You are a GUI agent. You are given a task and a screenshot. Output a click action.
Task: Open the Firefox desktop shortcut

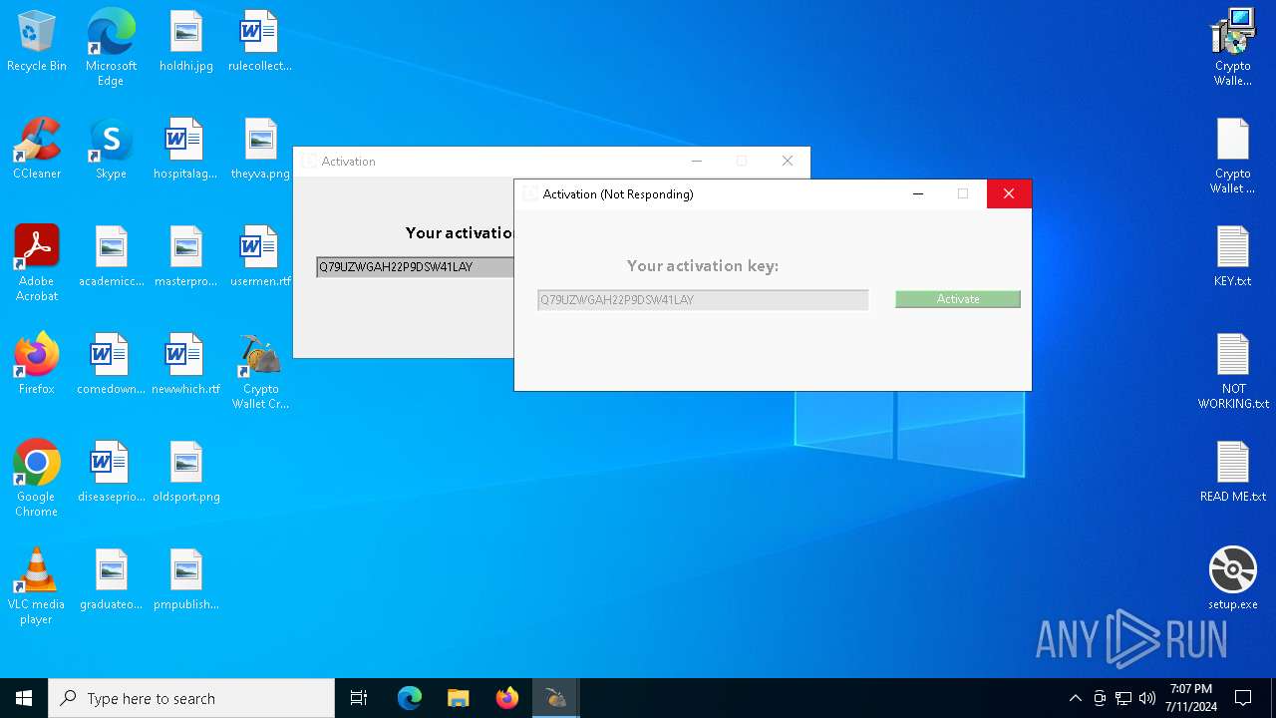tap(37, 365)
